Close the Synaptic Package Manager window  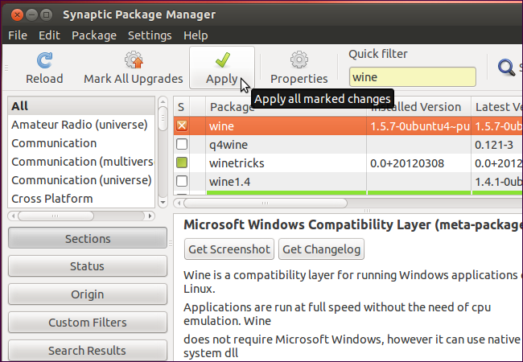click(x=17, y=14)
